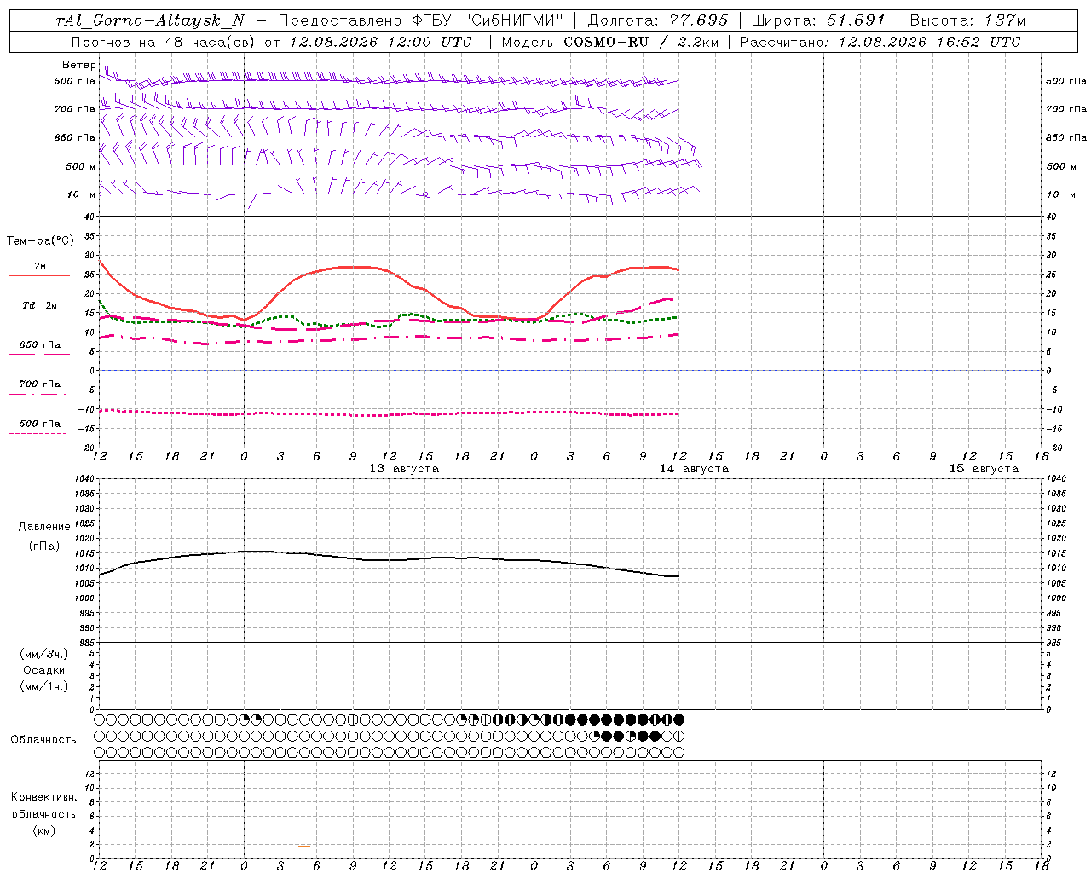Click the orange convective cloud marker
The width and height of the screenshot is (1091, 873).
[304, 846]
